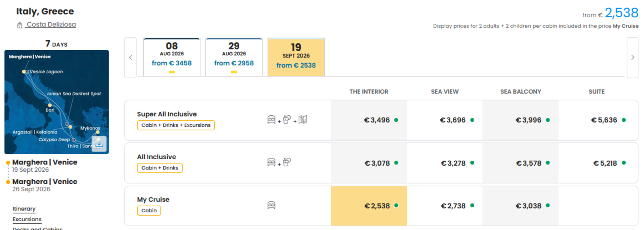Show previous departure dates with left chevron
The image size is (644, 230).
(130, 57)
